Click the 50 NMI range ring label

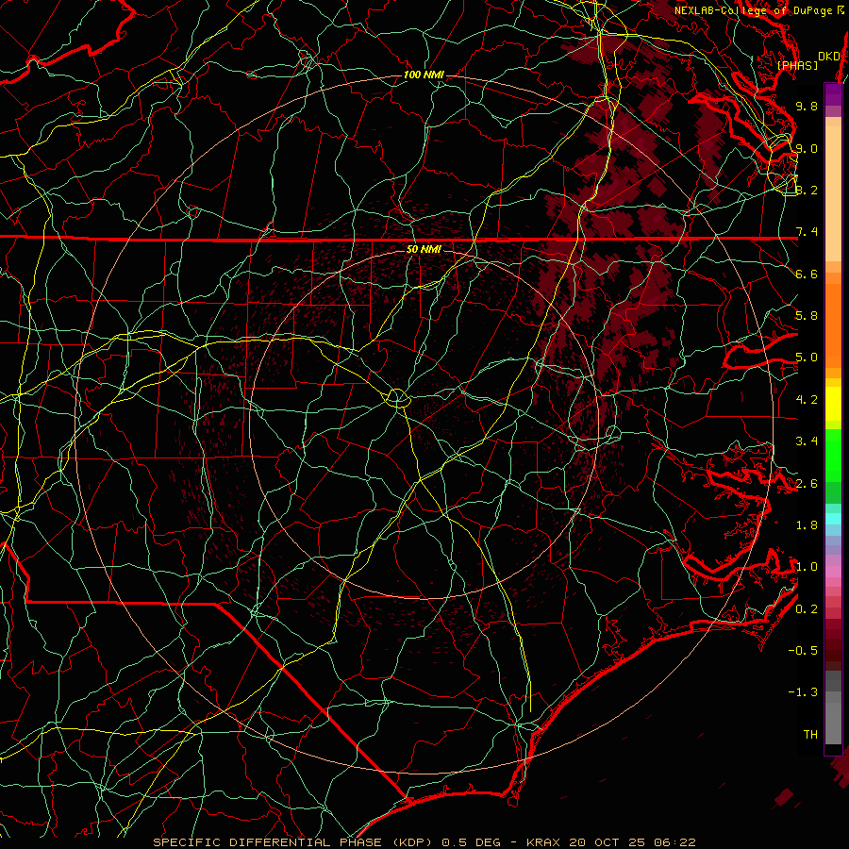tap(424, 249)
